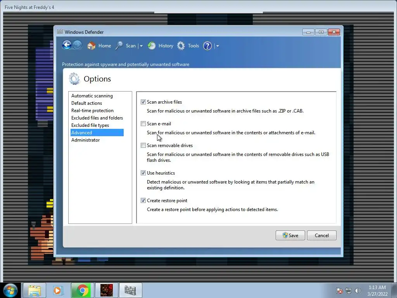Click the Cancel button

[321, 236]
